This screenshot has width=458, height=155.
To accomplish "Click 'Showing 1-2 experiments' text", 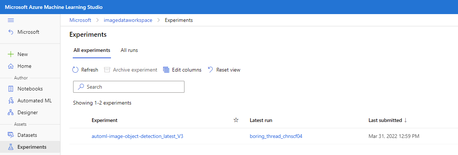I will pos(102,103).
